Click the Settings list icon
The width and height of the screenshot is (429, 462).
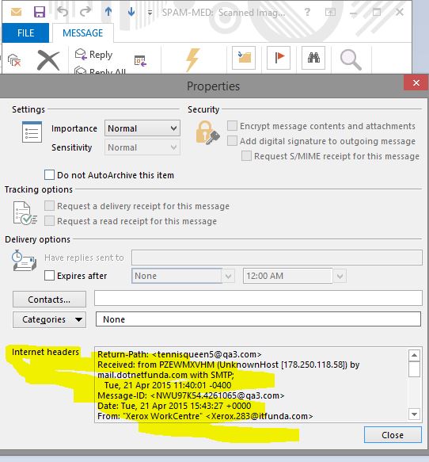click(x=32, y=132)
